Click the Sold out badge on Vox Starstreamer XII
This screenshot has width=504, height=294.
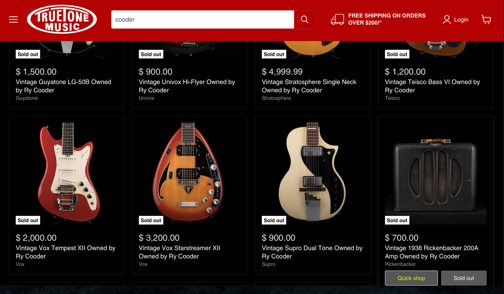pos(151,221)
